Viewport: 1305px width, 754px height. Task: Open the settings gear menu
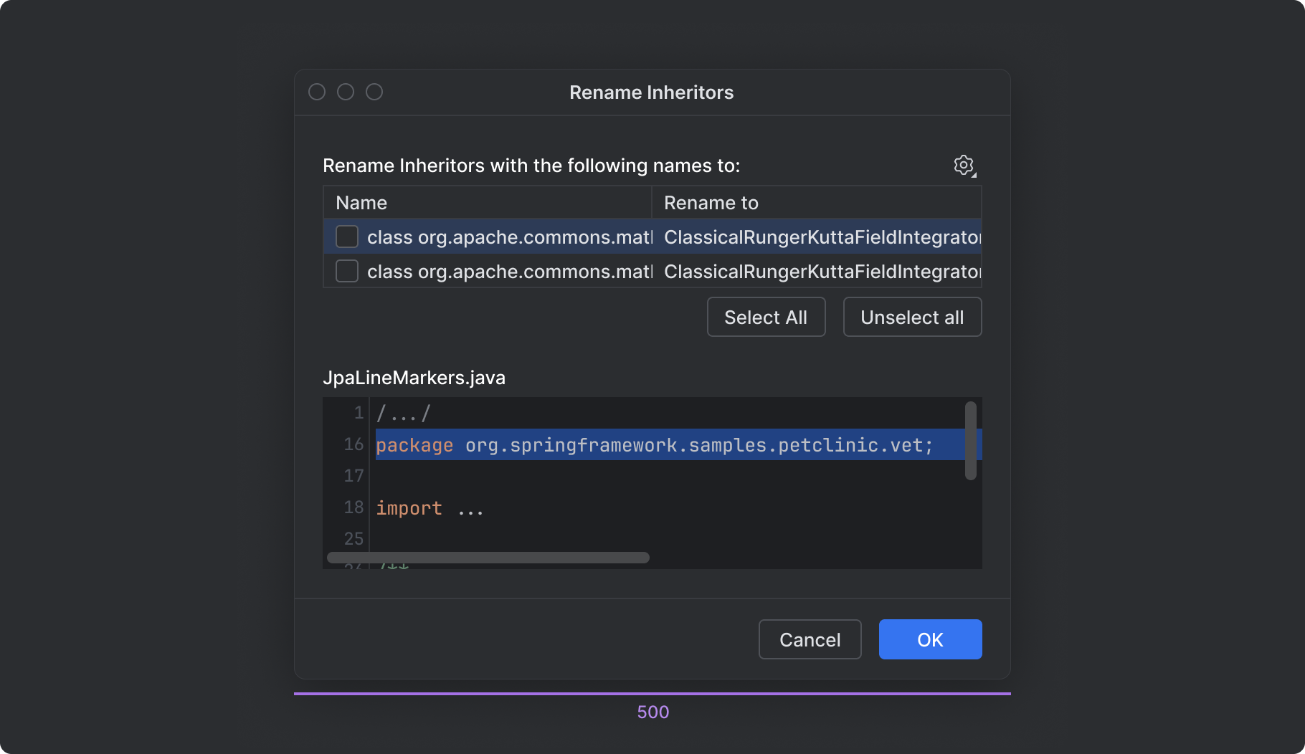click(x=964, y=165)
